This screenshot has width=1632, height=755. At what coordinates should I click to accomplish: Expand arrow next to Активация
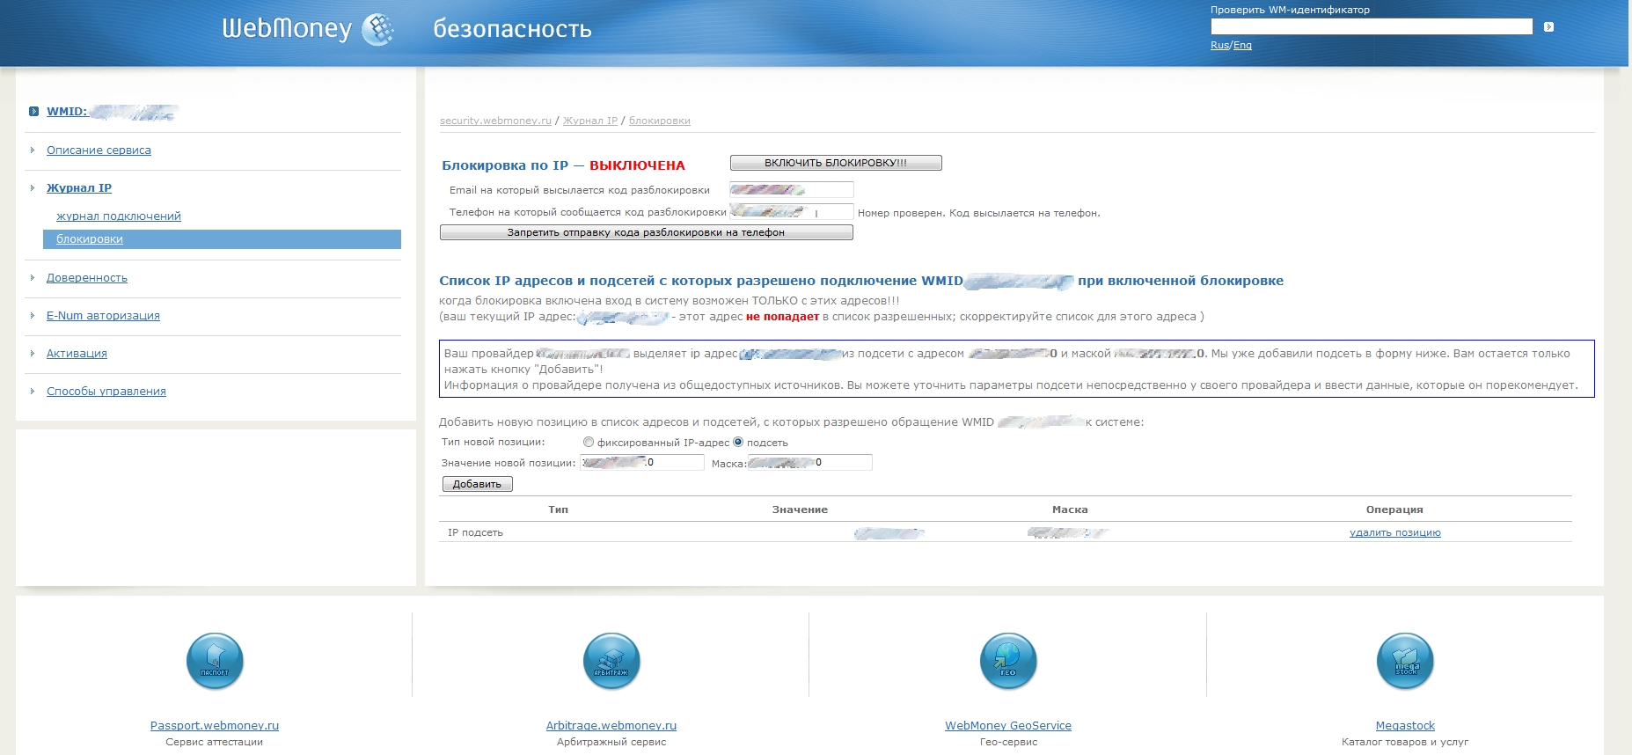(x=33, y=354)
